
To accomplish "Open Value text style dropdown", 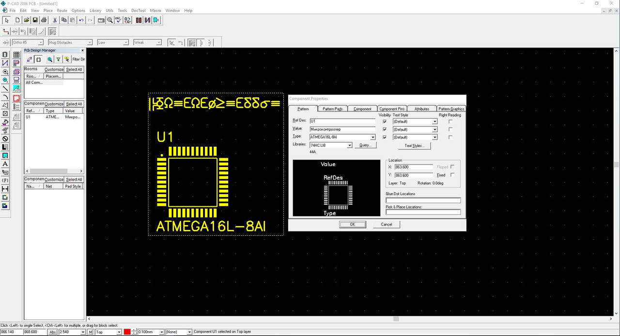I will point(434,130).
